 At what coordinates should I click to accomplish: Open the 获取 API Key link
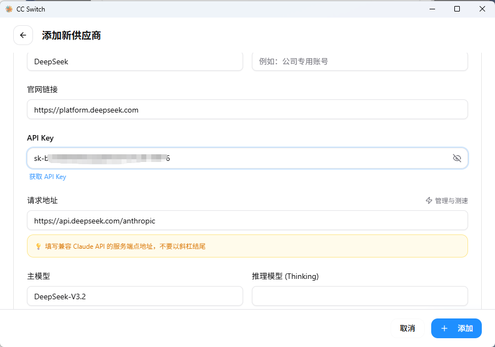pyautogui.click(x=48, y=177)
